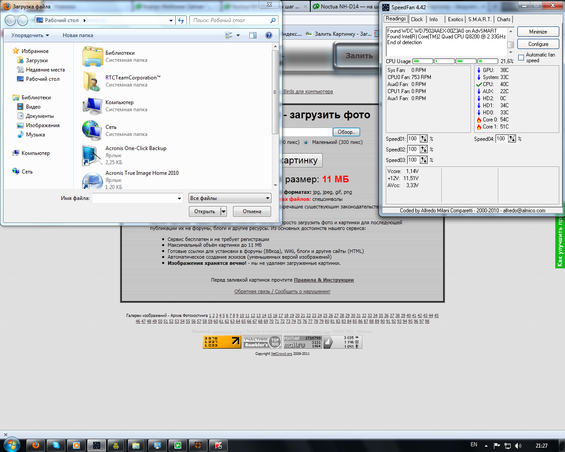
Task: Open the Упорядочить dropdown menu
Action: (30, 35)
